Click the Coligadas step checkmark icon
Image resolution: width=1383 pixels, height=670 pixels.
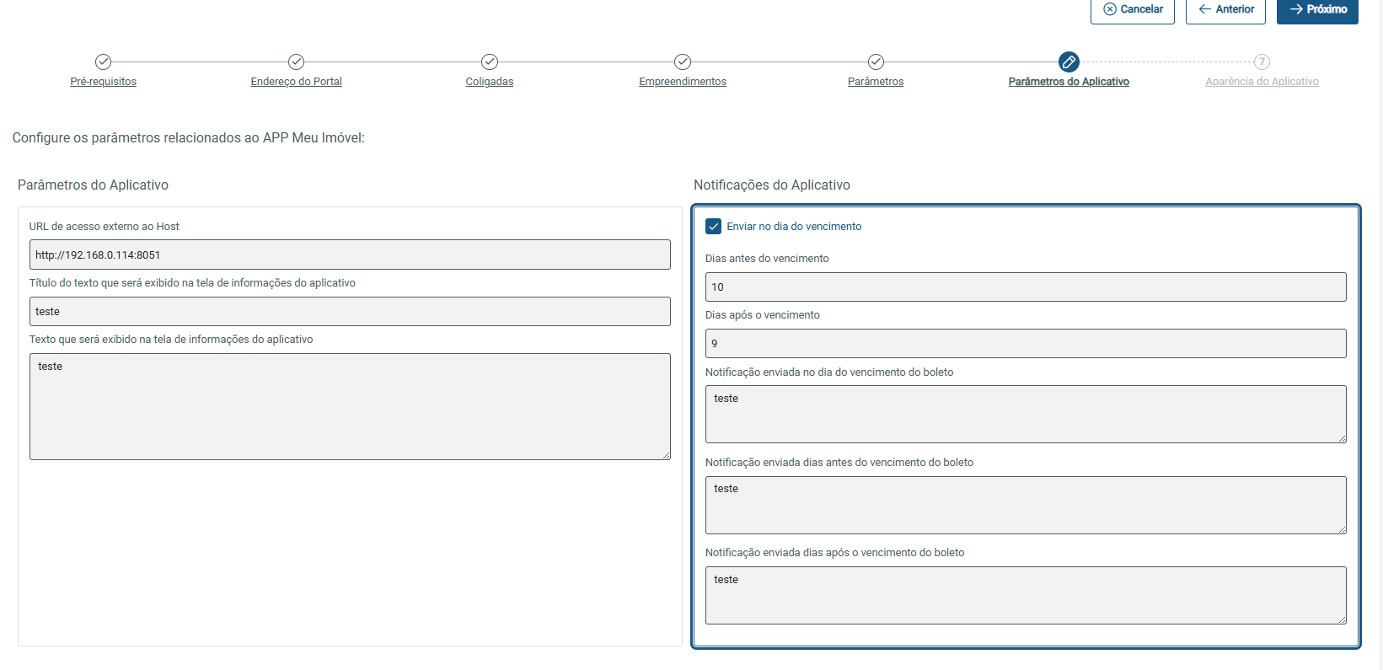pyautogui.click(x=490, y=62)
